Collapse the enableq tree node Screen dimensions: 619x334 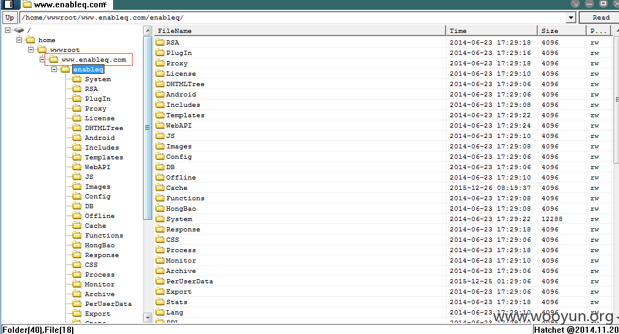[x=54, y=69]
